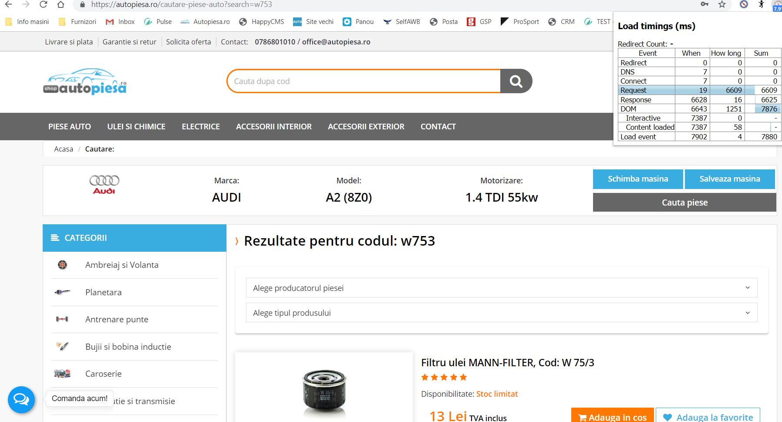Select Bujii si bobina inductie icon
782x422 pixels.
(62, 346)
